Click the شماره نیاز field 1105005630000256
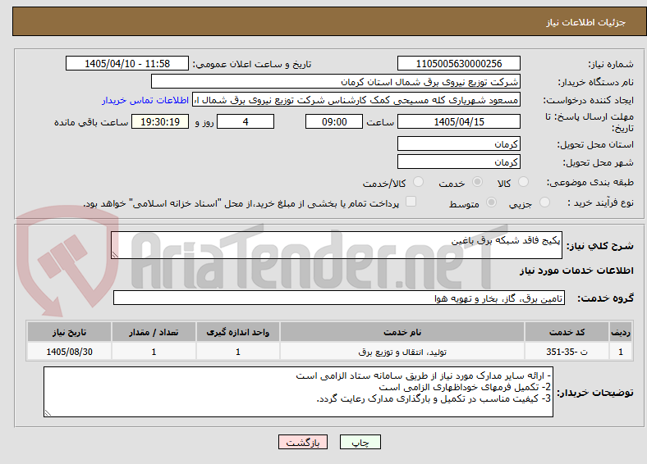The height and width of the screenshot is (464, 647). pos(459,63)
